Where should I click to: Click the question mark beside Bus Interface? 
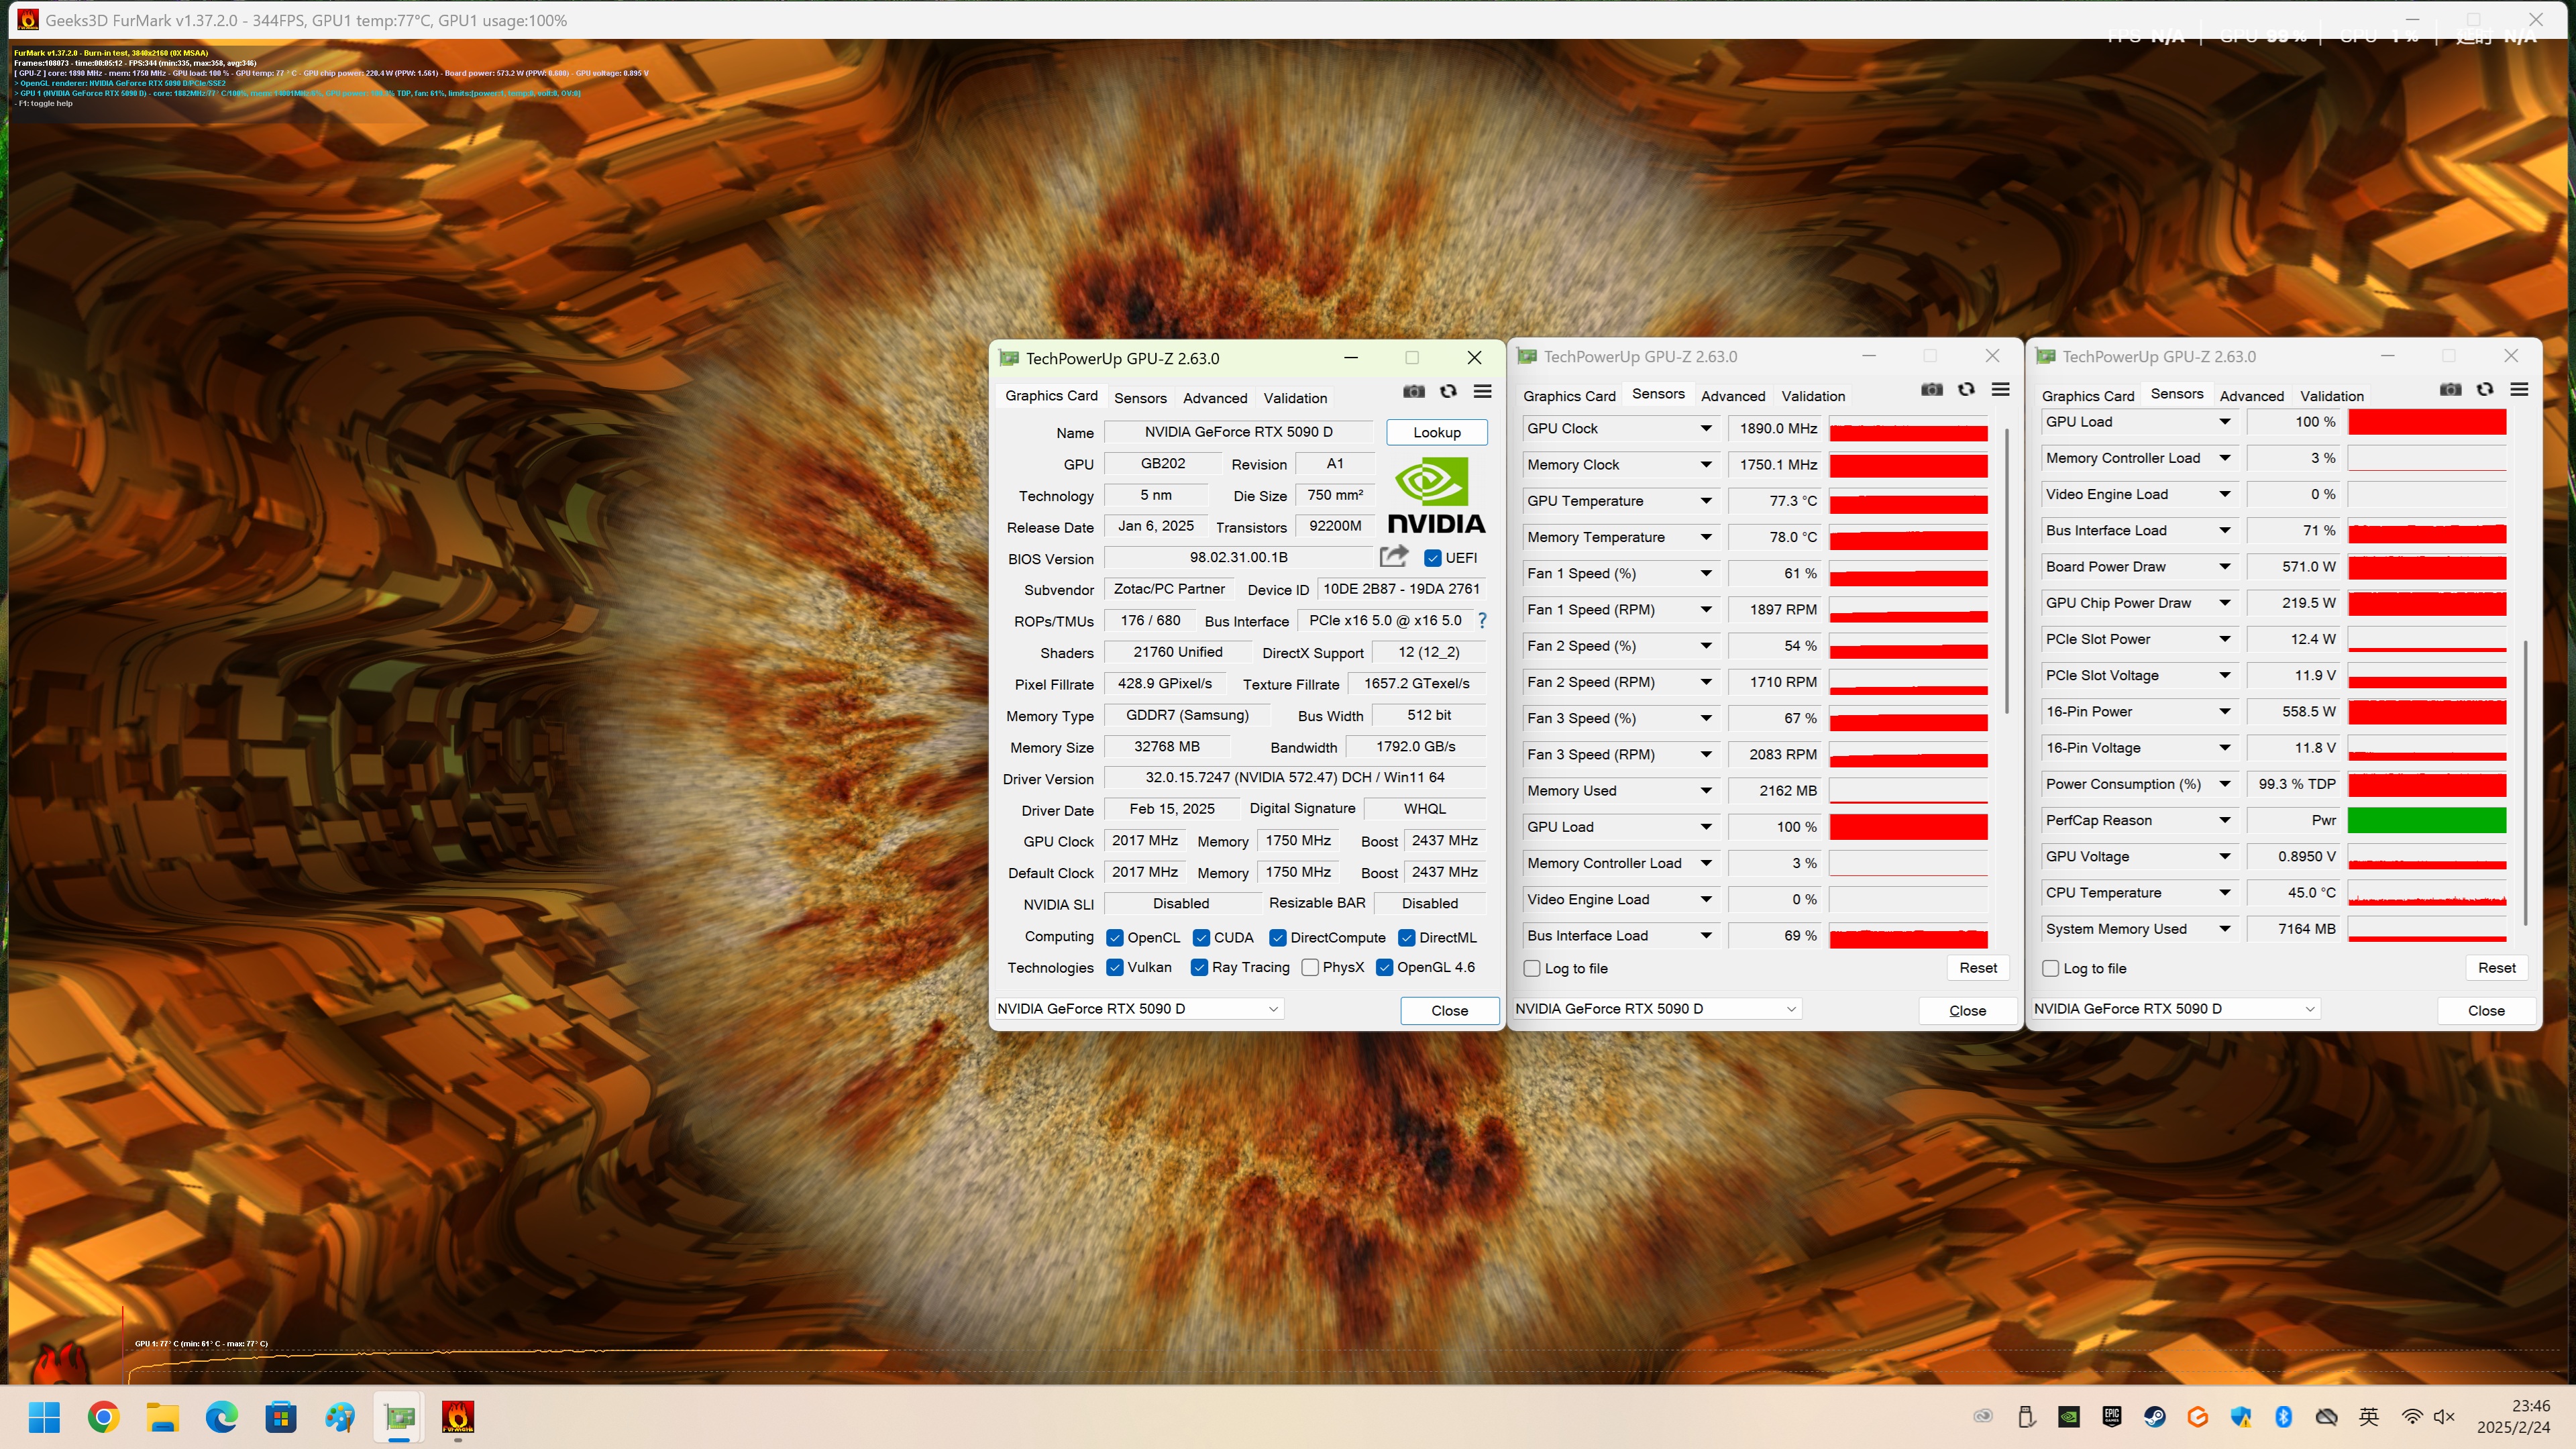pyautogui.click(x=1482, y=621)
